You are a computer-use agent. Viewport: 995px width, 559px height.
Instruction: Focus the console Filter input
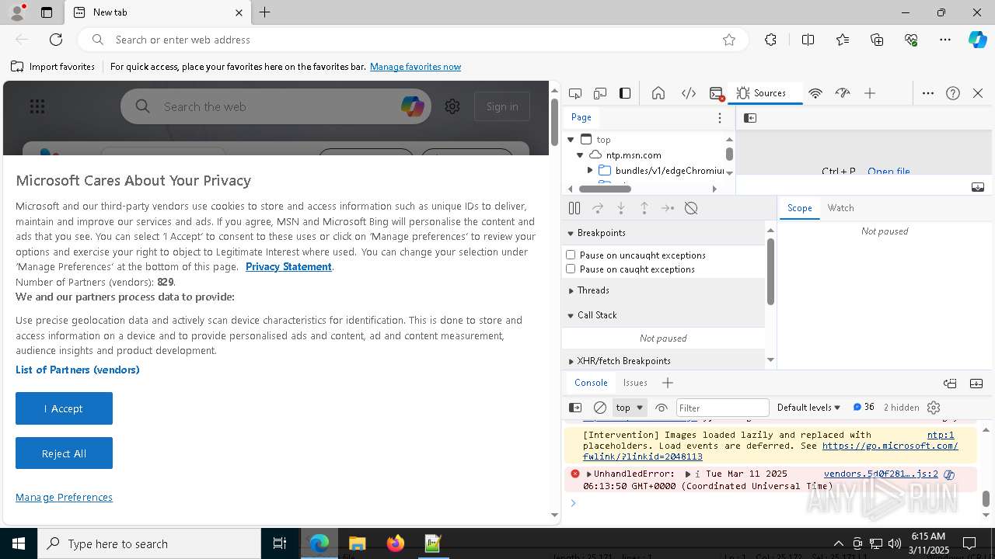click(x=722, y=408)
